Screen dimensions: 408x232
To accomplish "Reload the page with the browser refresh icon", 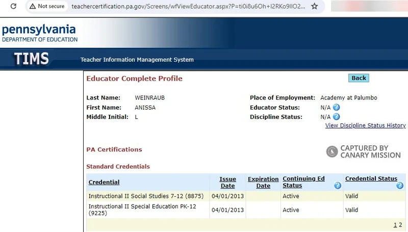I will pyautogui.click(x=13, y=6).
